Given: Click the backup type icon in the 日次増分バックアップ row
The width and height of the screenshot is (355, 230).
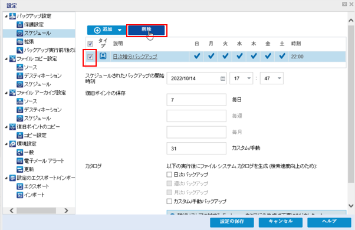Looking at the screenshot, I should pos(103,56).
